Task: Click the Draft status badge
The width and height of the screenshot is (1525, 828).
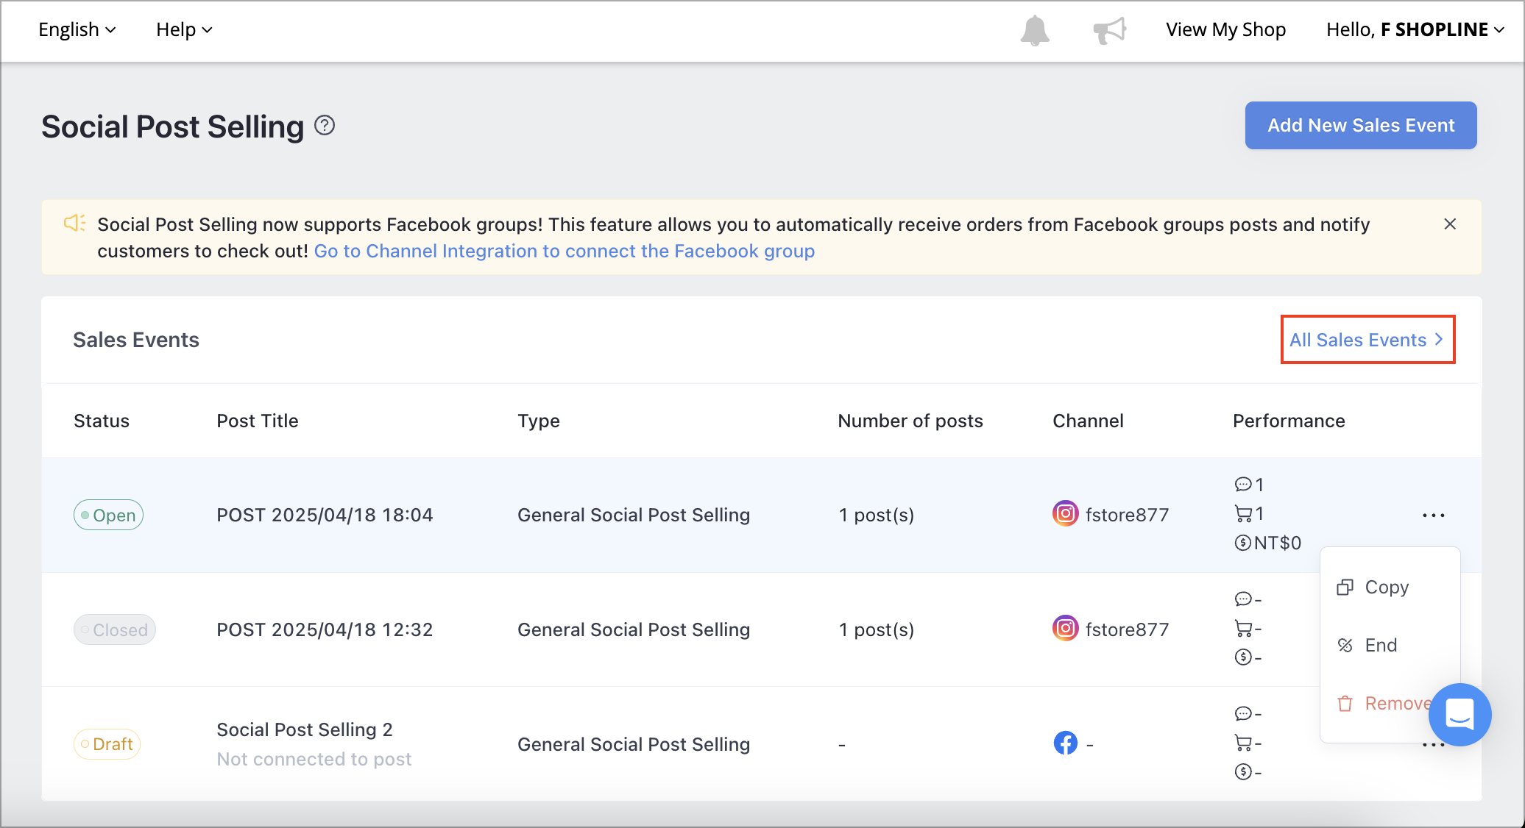Action: click(x=107, y=744)
